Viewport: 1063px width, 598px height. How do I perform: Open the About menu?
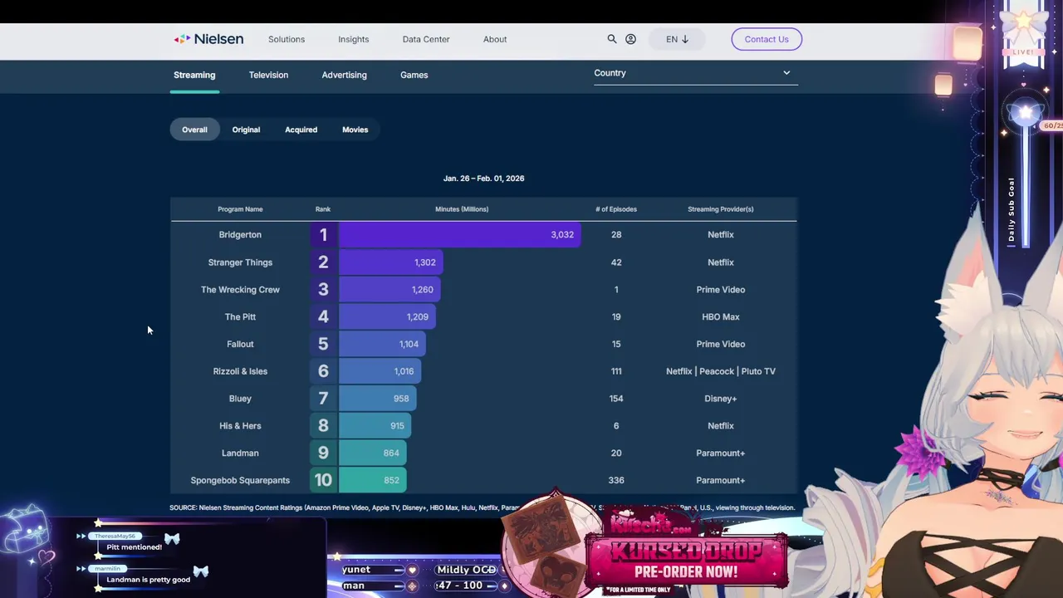[x=495, y=39]
